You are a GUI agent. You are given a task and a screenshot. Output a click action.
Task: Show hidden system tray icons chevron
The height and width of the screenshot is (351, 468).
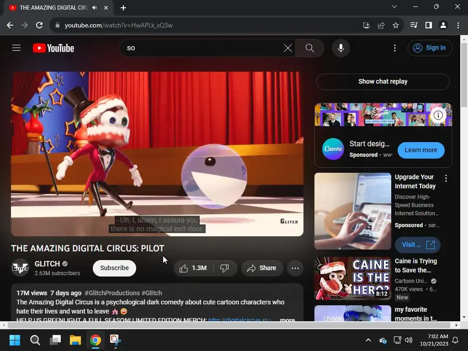coord(368,340)
